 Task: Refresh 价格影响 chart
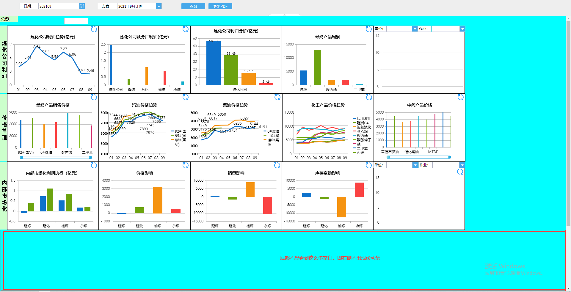click(x=186, y=165)
